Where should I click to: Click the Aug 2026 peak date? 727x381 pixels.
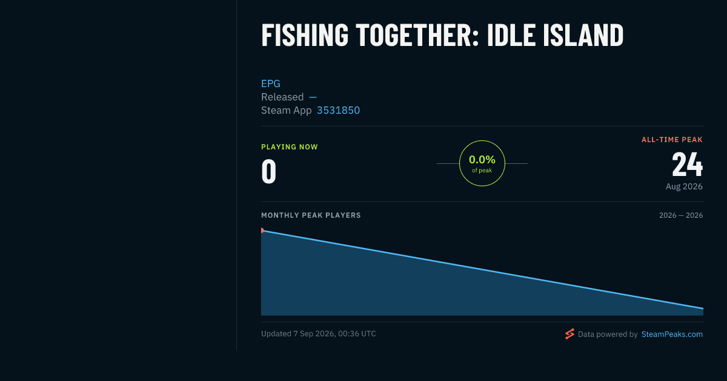[x=684, y=186]
